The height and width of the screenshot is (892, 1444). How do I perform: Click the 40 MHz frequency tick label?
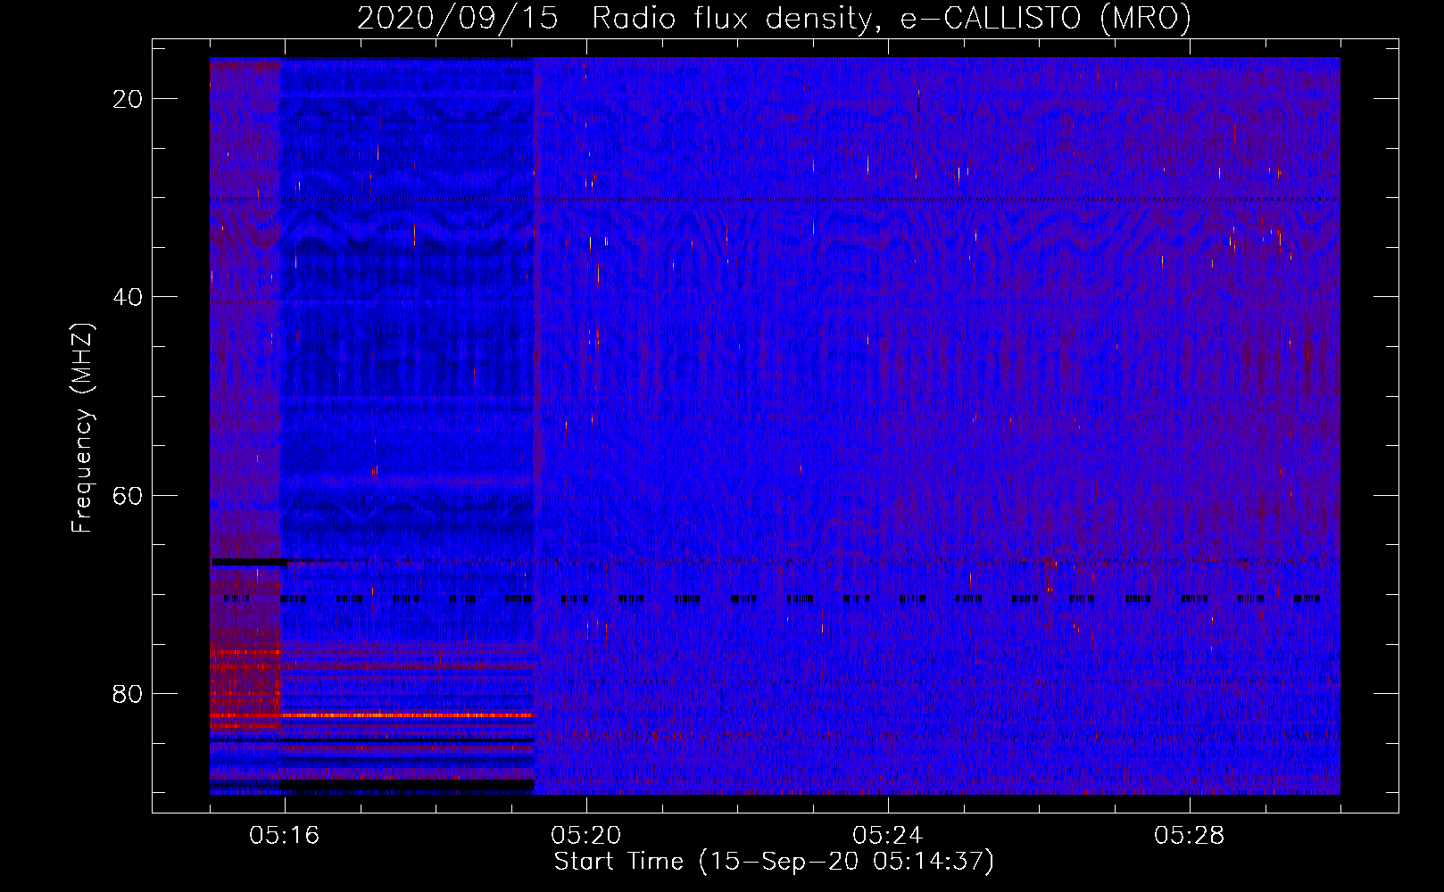129,297
